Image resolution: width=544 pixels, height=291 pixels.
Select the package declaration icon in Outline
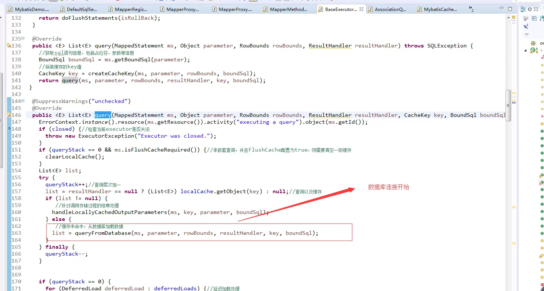pos(533,43)
